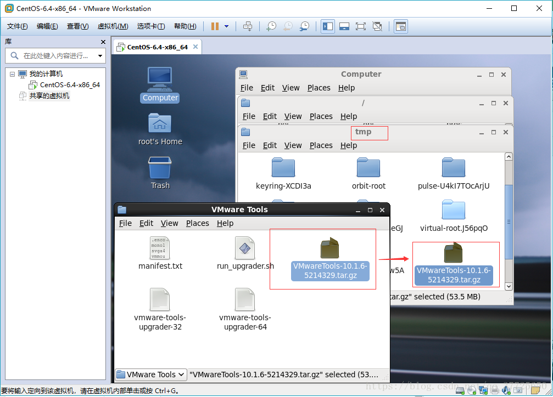Select the 我的计算机 tree item
Image resolution: width=553 pixels, height=397 pixels.
coord(46,74)
